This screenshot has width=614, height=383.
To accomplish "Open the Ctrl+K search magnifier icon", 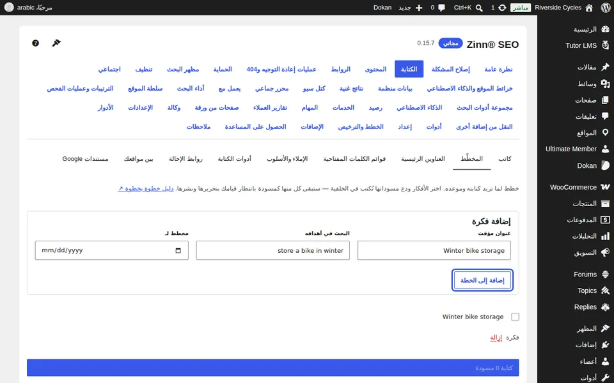I will tap(479, 8).
